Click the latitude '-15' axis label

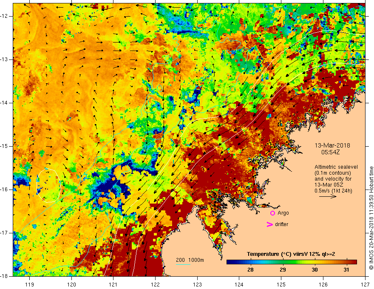click(x=4, y=146)
